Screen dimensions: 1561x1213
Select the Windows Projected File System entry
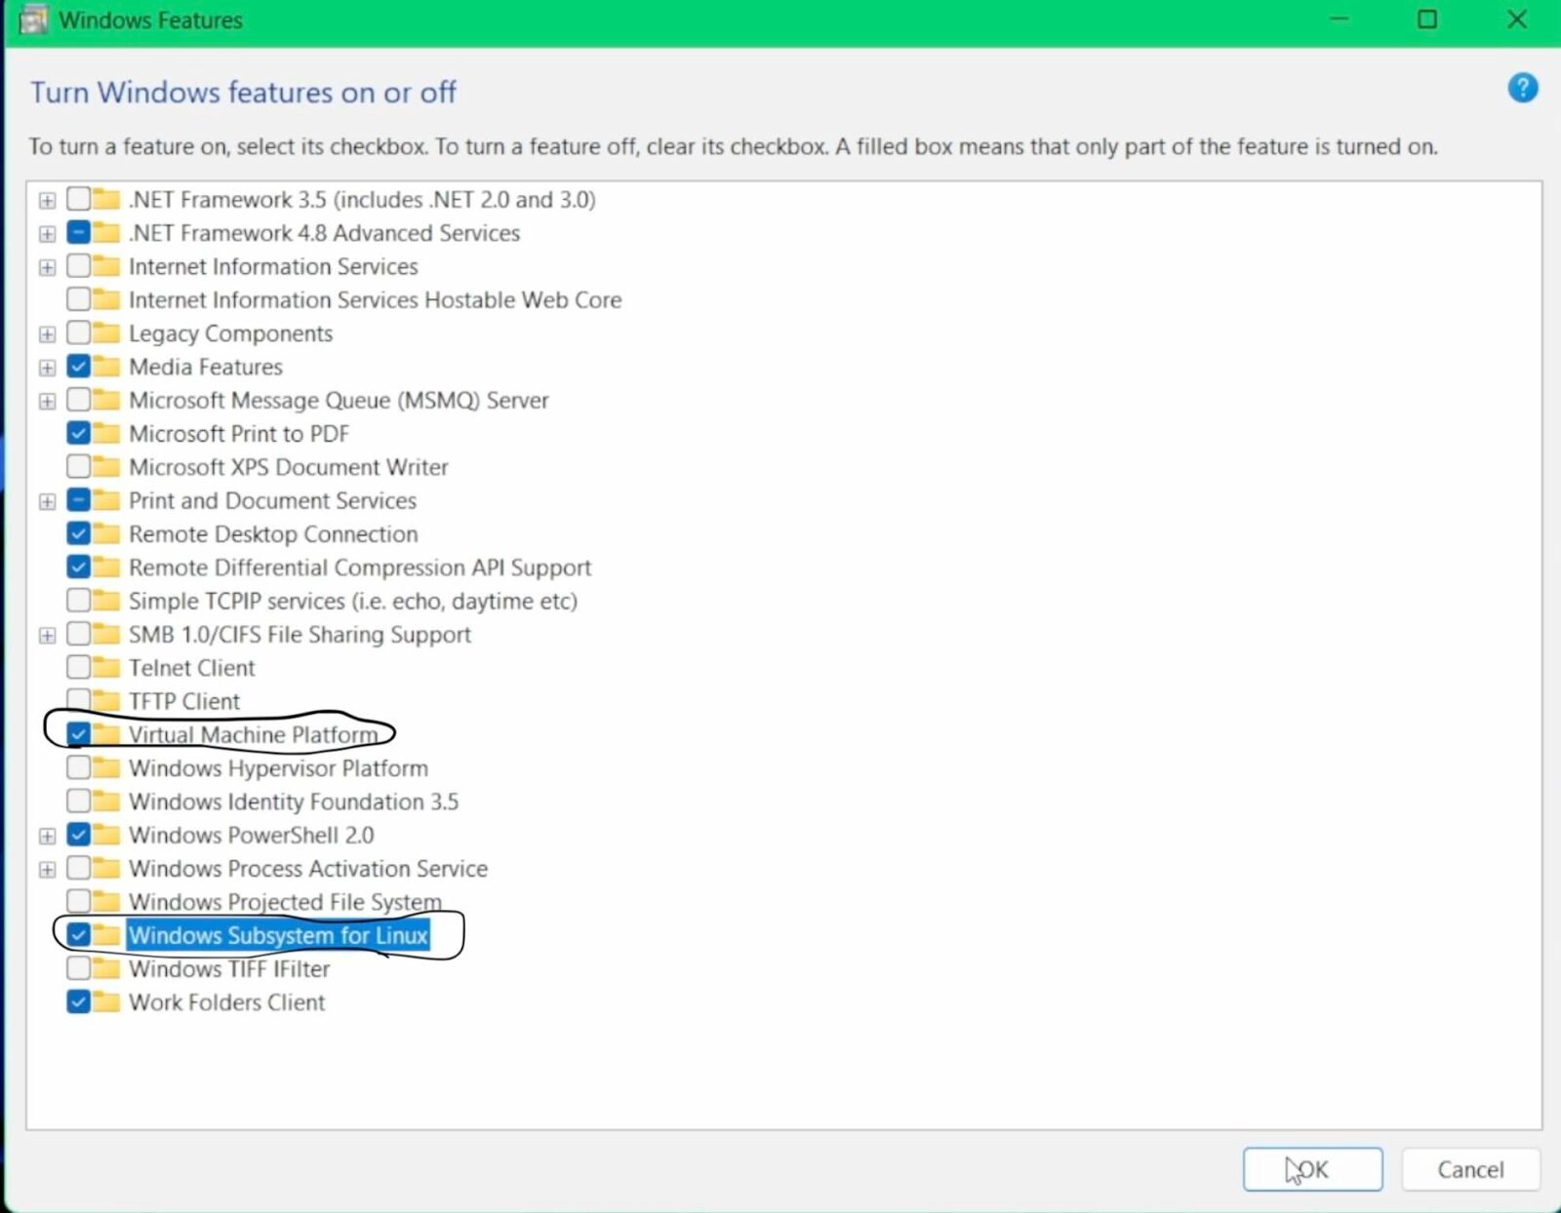click(284, 901)
